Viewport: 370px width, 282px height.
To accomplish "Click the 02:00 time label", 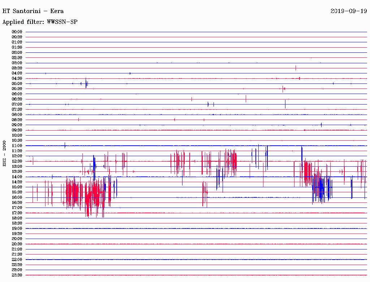I will pyautogui.click(x=17, y=52).
